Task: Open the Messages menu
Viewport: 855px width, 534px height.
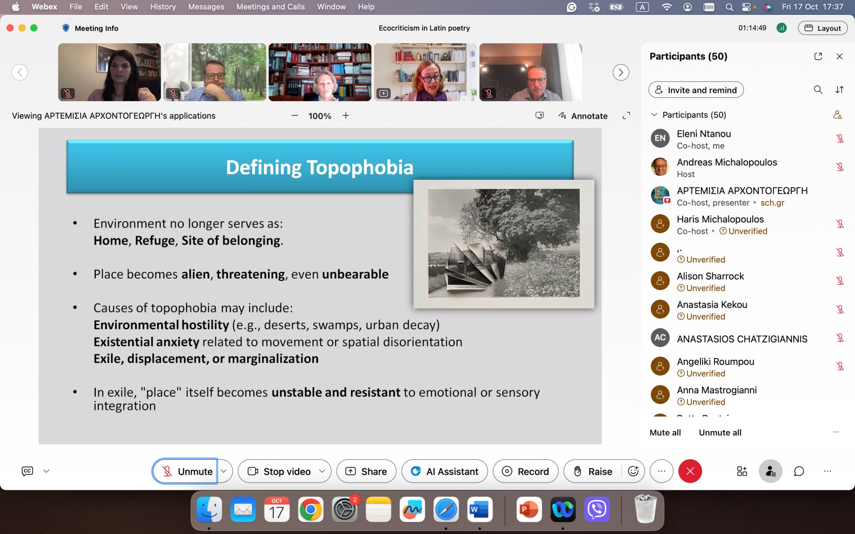Action: click(206, 7)
